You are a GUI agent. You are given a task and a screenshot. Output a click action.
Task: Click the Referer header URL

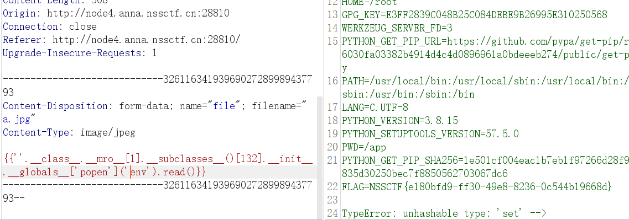[x=147, y=40]
